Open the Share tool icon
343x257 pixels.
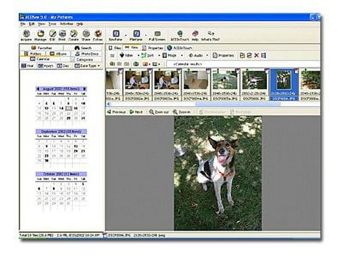coord(86,34)
